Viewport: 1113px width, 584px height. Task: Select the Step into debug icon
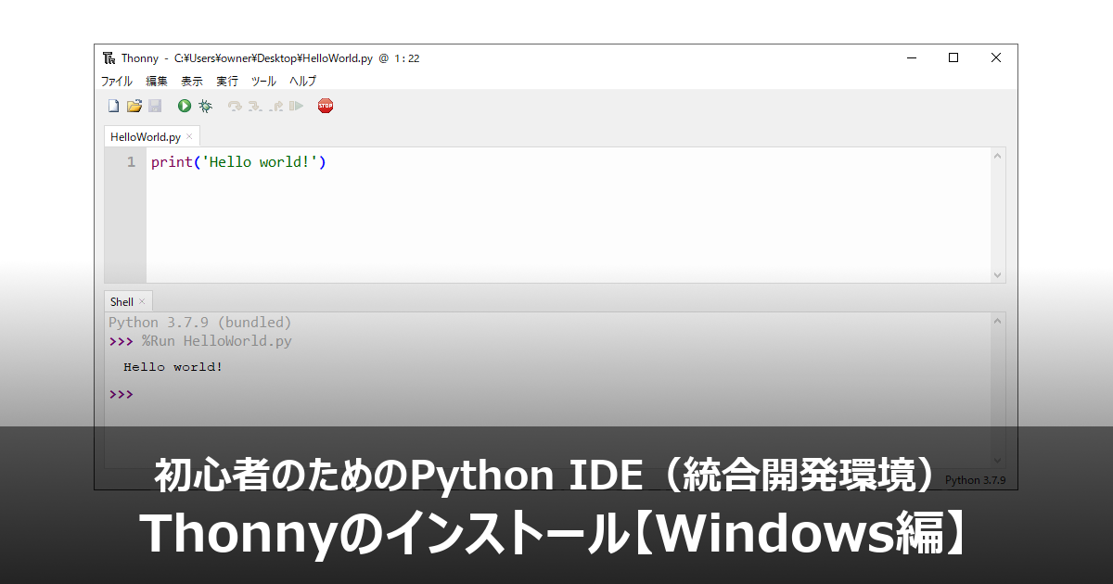253,106
